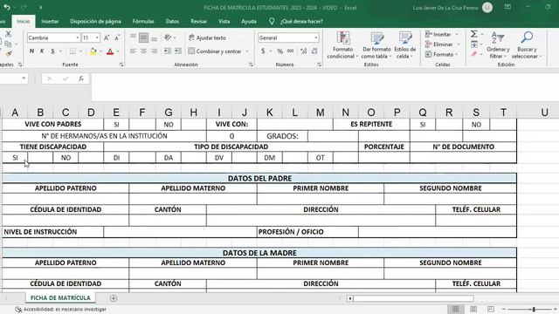This screenshot has height=314, width=559.
Task: Click the Copy icon in clipboard group
Action: (x=8, y=44)
